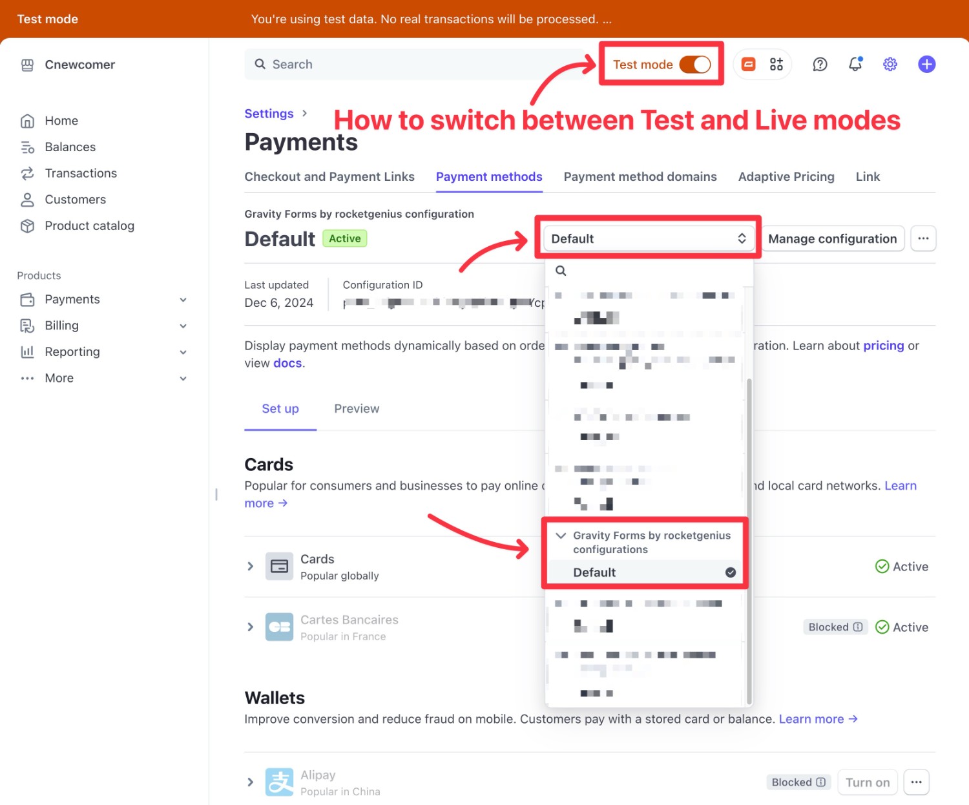Click the Home house icon
969x805 pixels.
(x=27, y=121)
